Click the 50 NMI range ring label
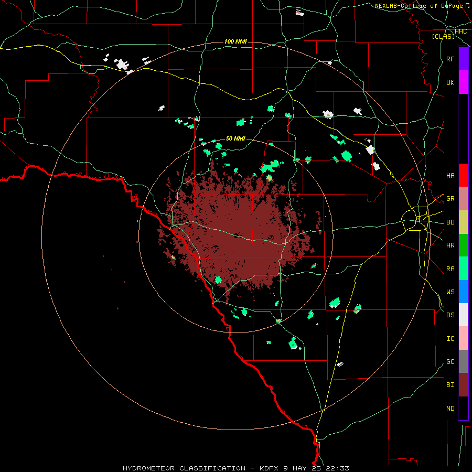 click(x=235, y=138)
